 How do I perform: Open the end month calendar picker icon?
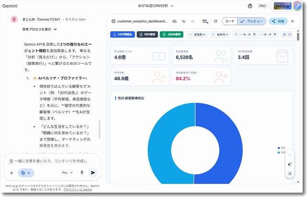(x=275, y=35)
